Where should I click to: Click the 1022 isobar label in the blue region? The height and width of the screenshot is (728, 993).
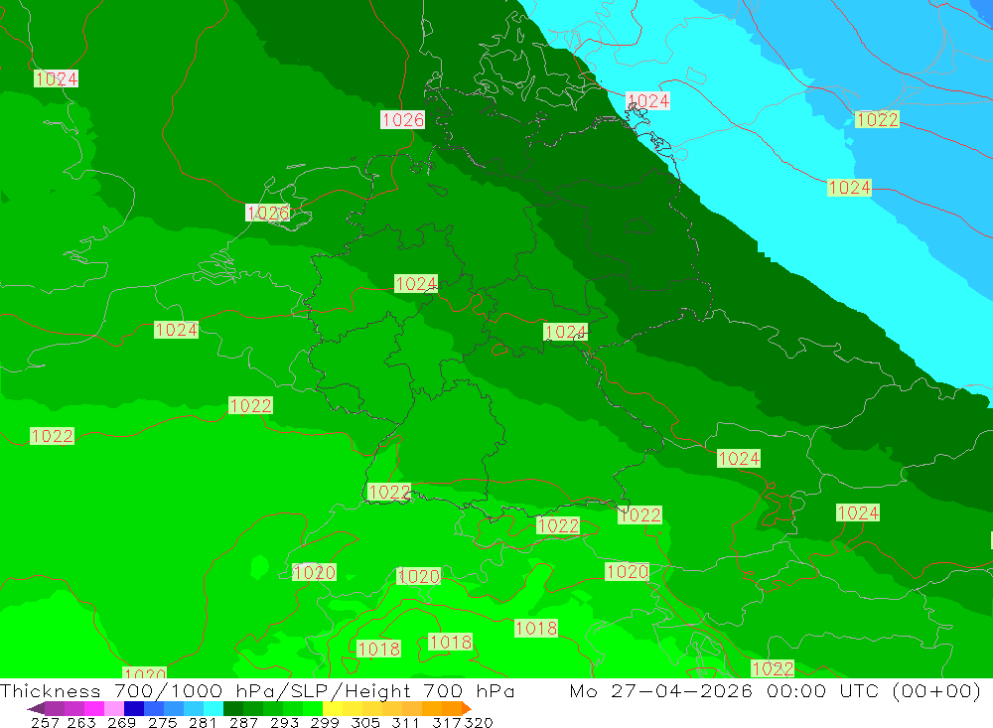tap(877, 120)
